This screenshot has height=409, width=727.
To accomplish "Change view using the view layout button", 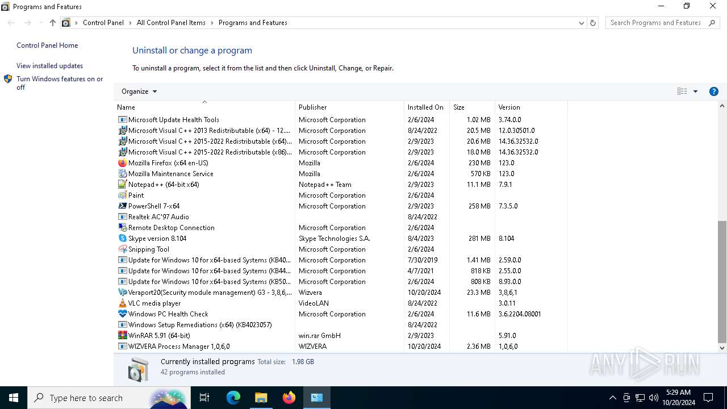I will pyautogui.click(x=682, y=91).
